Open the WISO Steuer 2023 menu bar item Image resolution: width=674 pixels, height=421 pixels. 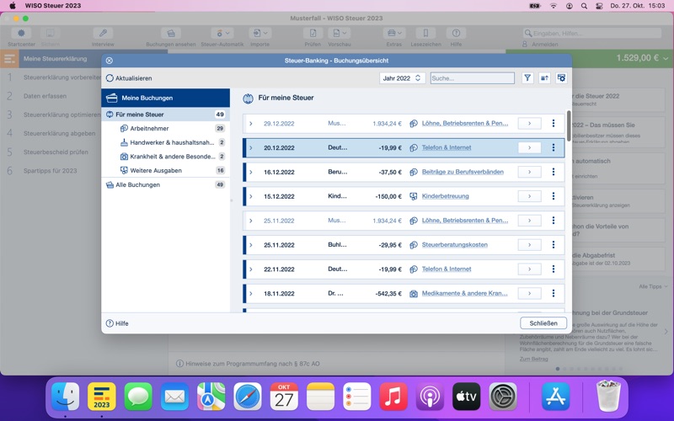[52, 6]
